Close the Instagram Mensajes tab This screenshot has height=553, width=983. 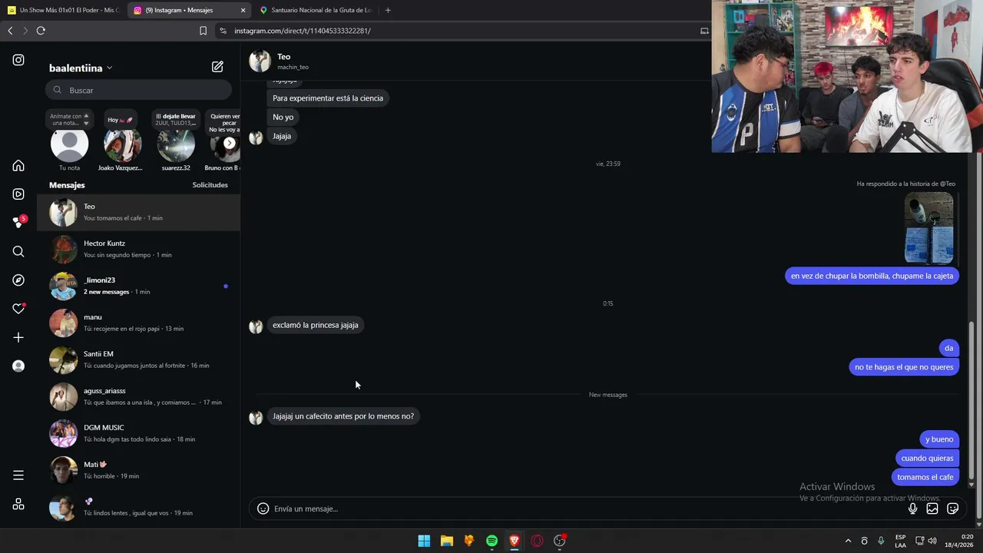pyautogui.click(x=243, y=10)
